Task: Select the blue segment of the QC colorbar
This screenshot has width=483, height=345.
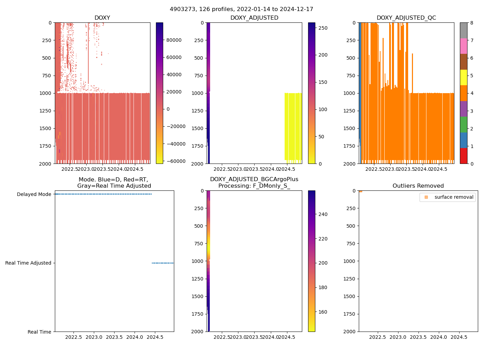Action: click(464, 140)
